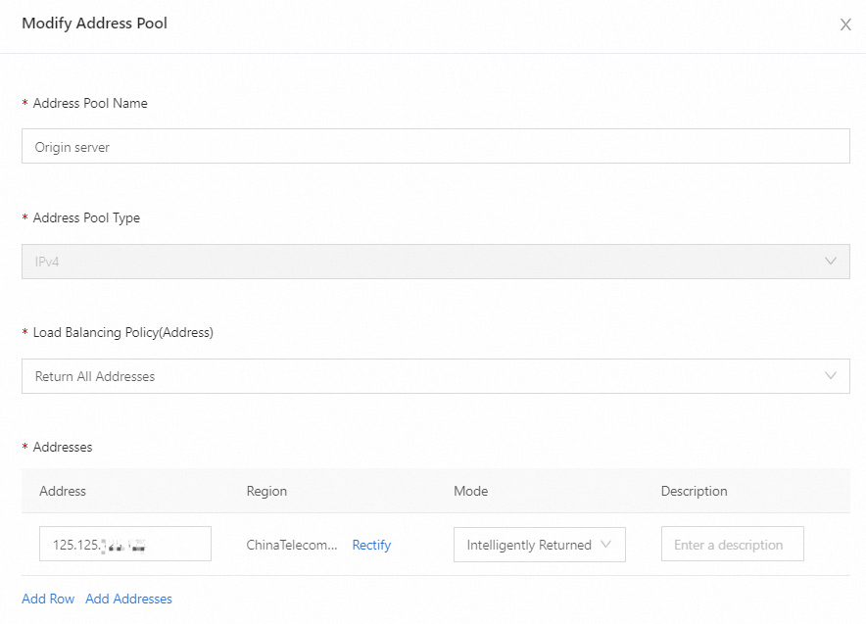This screenshot has height=624, width=866.
Task: Click the Load Balancing Policy(Address) label
Action: pos(122,332)
